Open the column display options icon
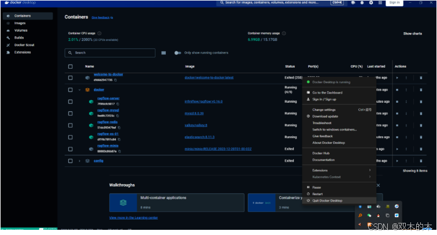 (164, 53)
